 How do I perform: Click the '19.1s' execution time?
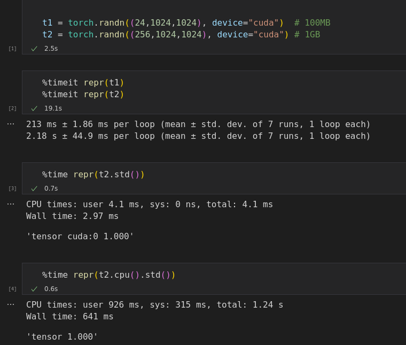pyautogui.click(x=53, y=108)
